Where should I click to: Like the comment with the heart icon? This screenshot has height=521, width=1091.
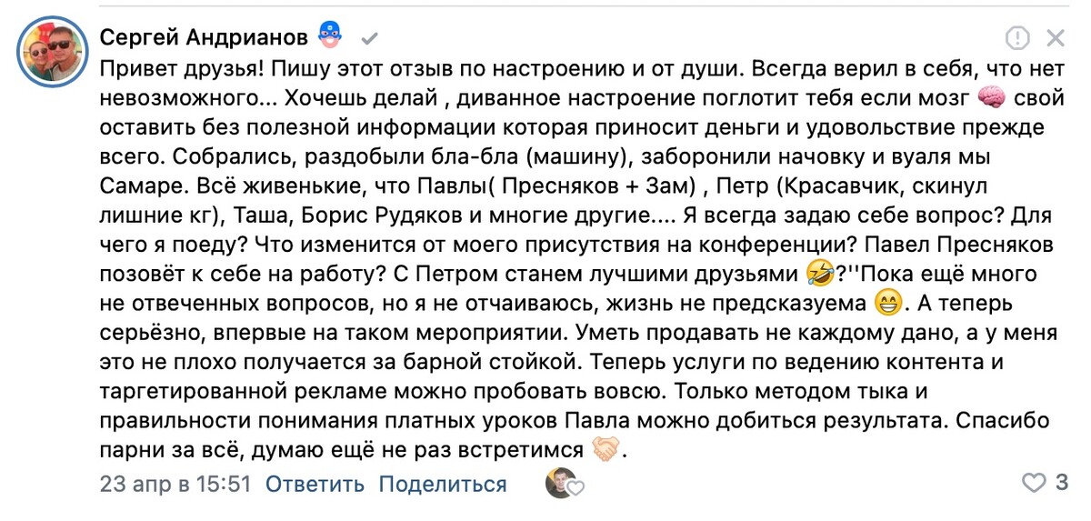click(x=1034, y=483)
